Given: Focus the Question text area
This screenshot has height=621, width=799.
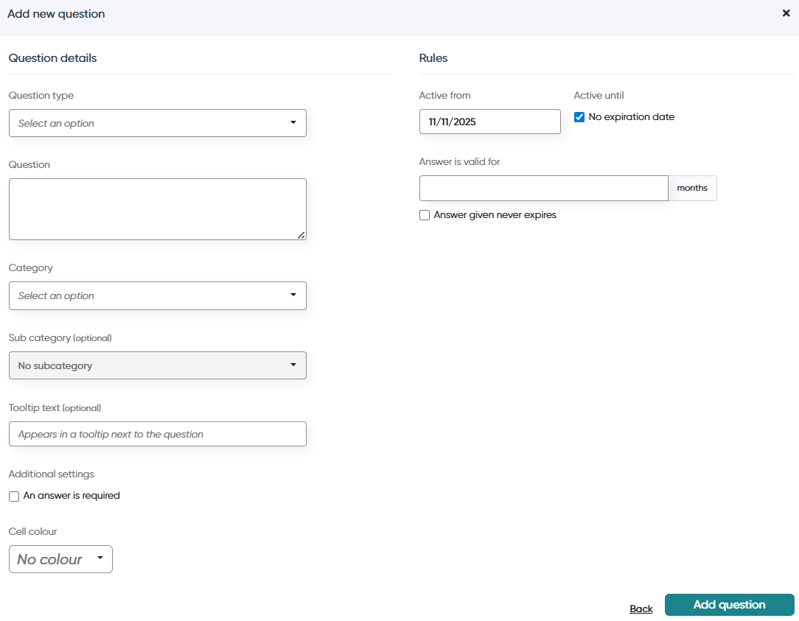Looking at the screenshot, I should [158, 209].
